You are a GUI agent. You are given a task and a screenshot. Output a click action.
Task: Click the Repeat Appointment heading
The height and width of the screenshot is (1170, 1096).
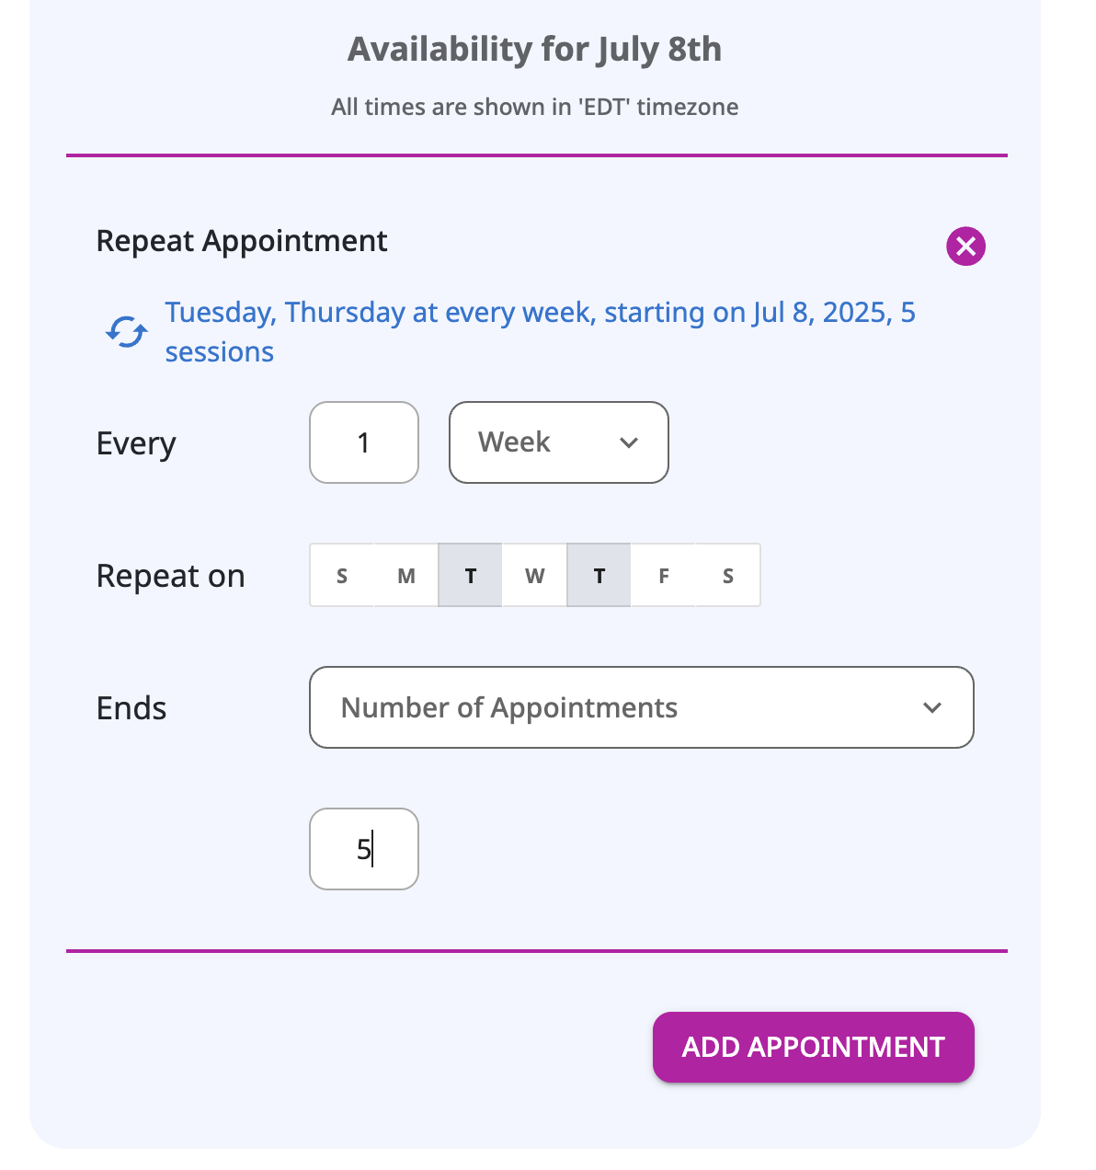pyautogui.click(x=242, y=241)
